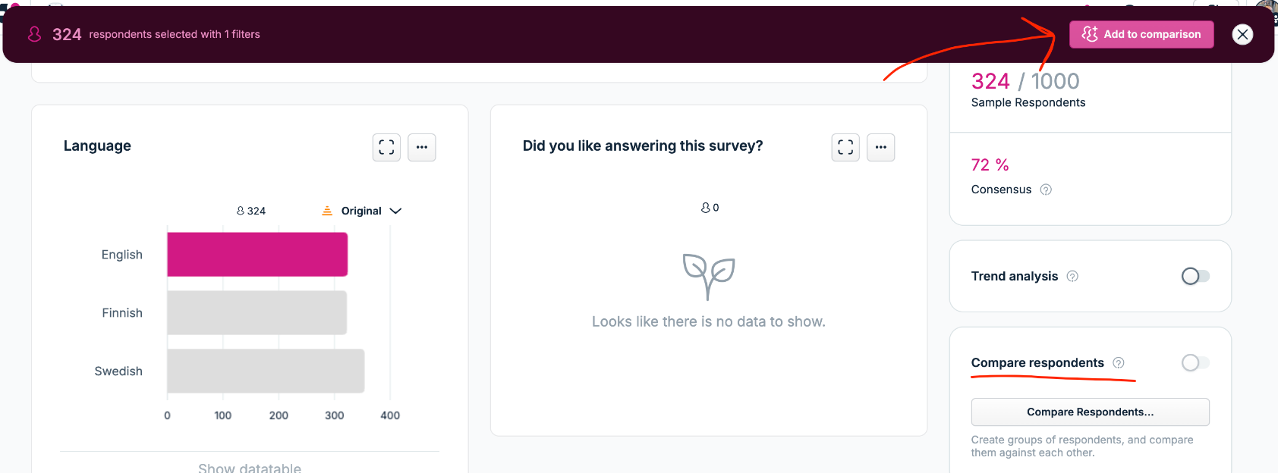Click the Trend analysis help icon
Viewport: 1278px width, 473px height.
pyautogui.click(x=1072, y=276)
